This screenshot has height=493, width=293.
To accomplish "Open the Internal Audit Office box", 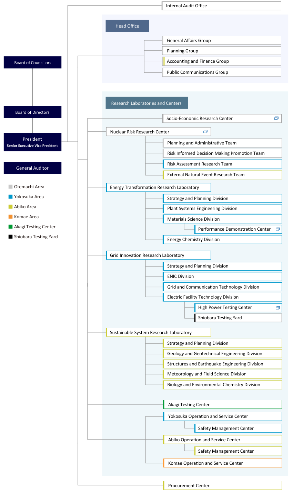I will click(221, 6).
